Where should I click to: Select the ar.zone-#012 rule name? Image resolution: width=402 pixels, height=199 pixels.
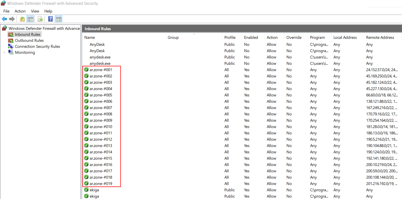click(x=101, y=139)
